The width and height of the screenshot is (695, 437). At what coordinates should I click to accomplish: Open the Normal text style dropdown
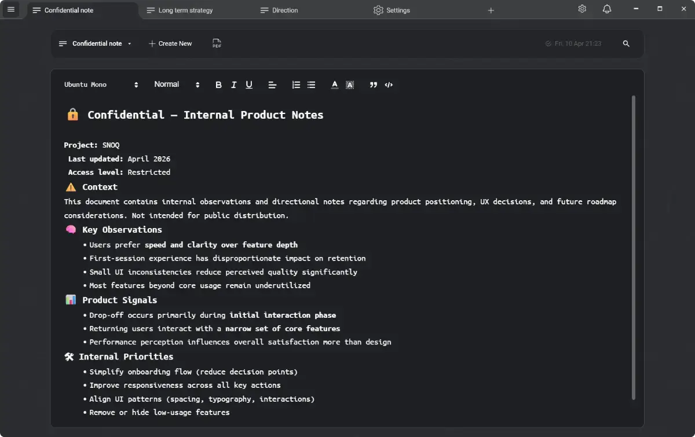click(x=177, y=85)
